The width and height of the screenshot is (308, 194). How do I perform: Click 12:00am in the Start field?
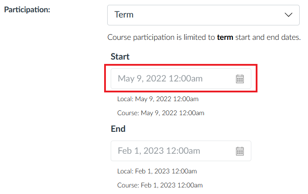185,78
